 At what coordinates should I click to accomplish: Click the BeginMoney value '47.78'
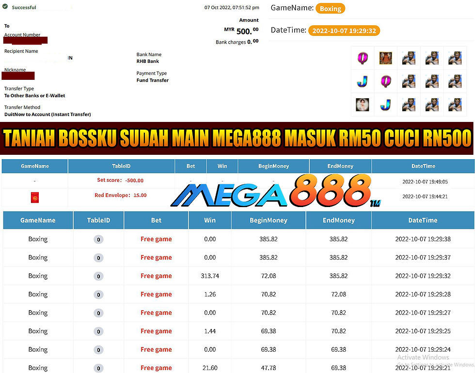tap(269, 368)
